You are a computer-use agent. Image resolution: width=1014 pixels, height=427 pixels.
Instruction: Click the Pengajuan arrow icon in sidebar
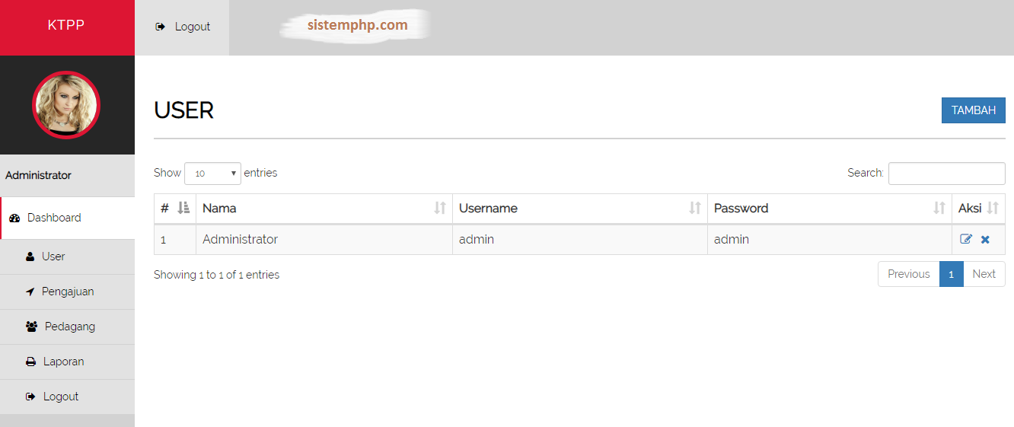coord(30,292)
